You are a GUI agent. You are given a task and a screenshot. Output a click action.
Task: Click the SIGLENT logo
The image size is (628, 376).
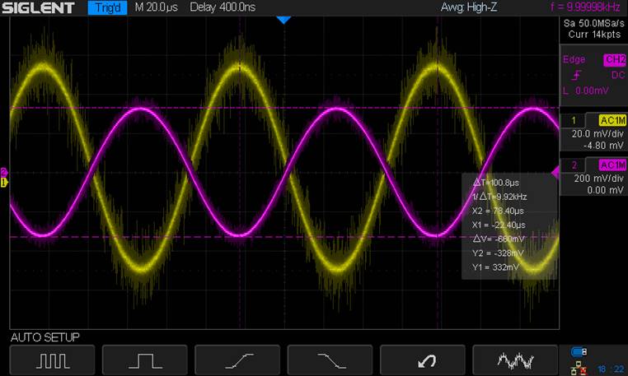pyautogui.click(x=38, y=7)
